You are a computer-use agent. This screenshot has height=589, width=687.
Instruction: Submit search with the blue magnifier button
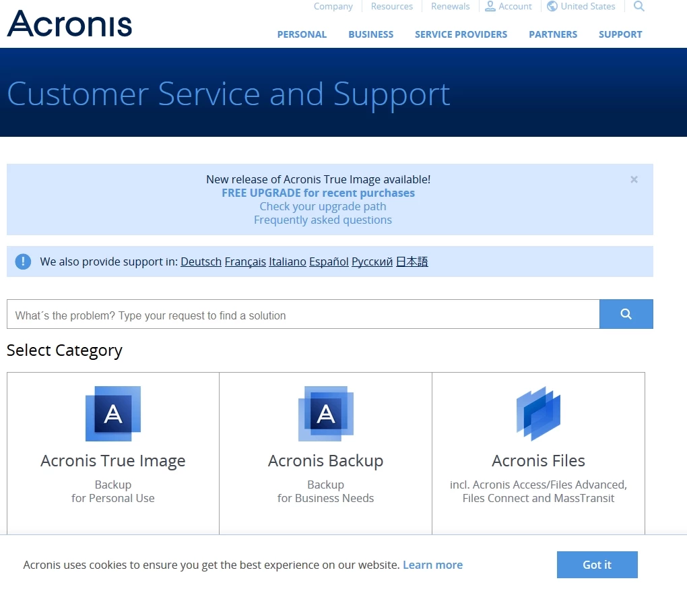(626, 314)
